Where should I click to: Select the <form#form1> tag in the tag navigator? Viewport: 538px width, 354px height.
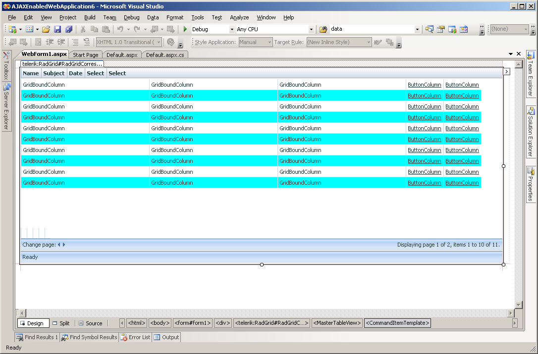193,323
